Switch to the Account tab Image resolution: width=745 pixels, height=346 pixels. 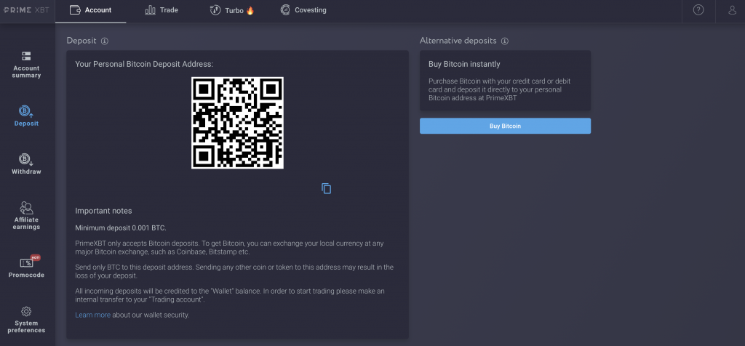(90, 10)
